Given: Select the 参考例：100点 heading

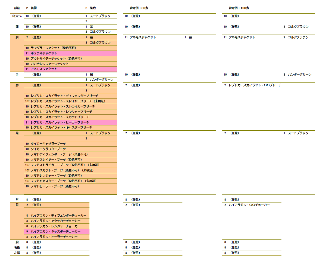Looking at the screenshot, I should pos(239,8).
